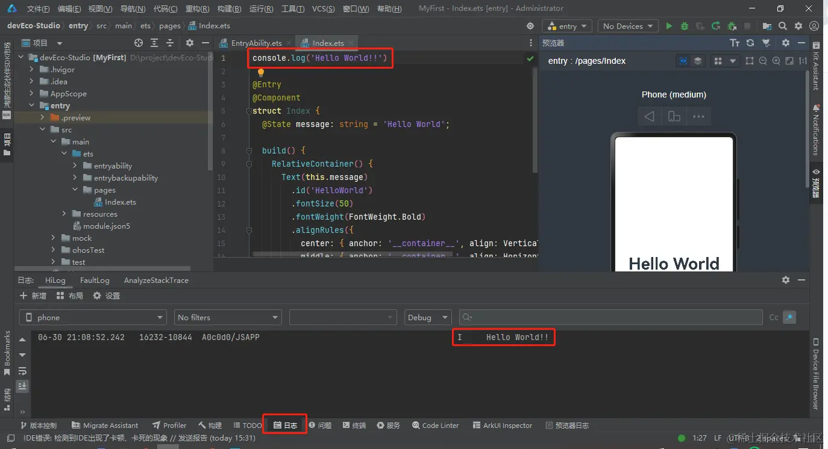Open the VCS(S) menu
The width and height of the screenshot is (828, 449).
click(x=324, y=8)
